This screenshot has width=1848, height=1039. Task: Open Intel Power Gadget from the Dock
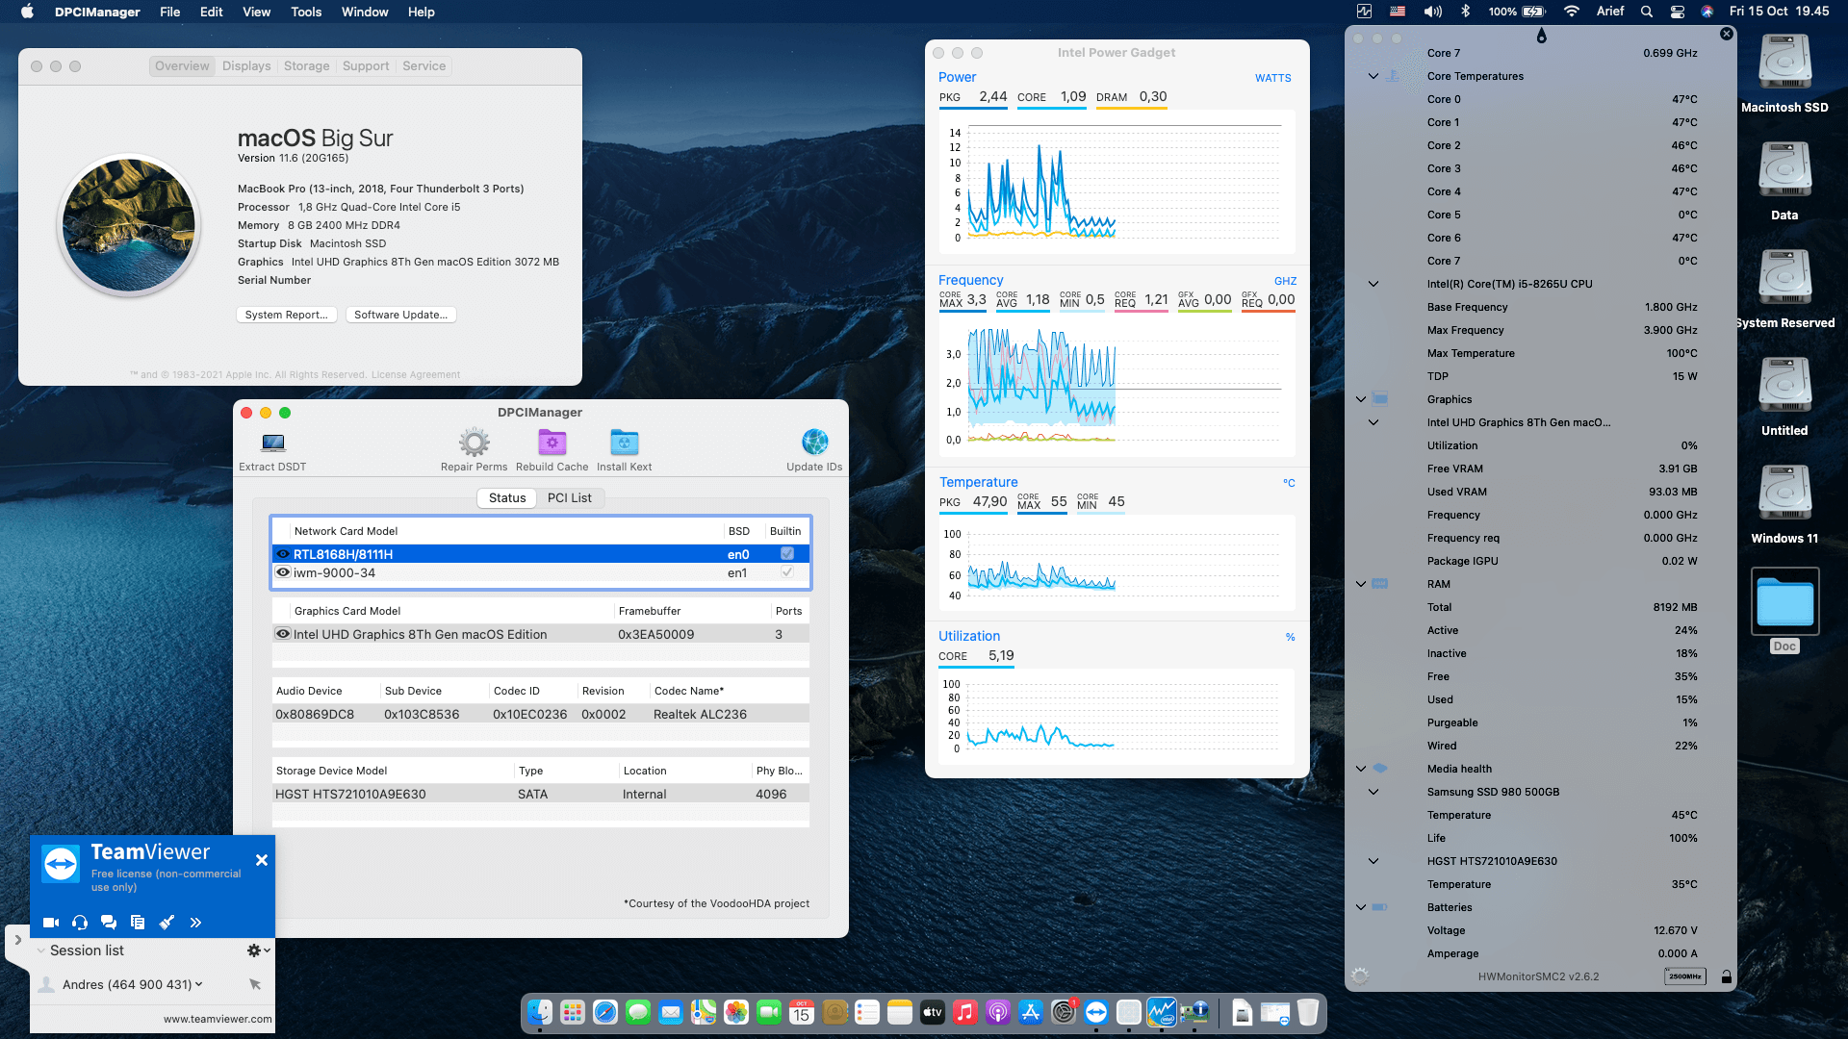[1161, 1012]
